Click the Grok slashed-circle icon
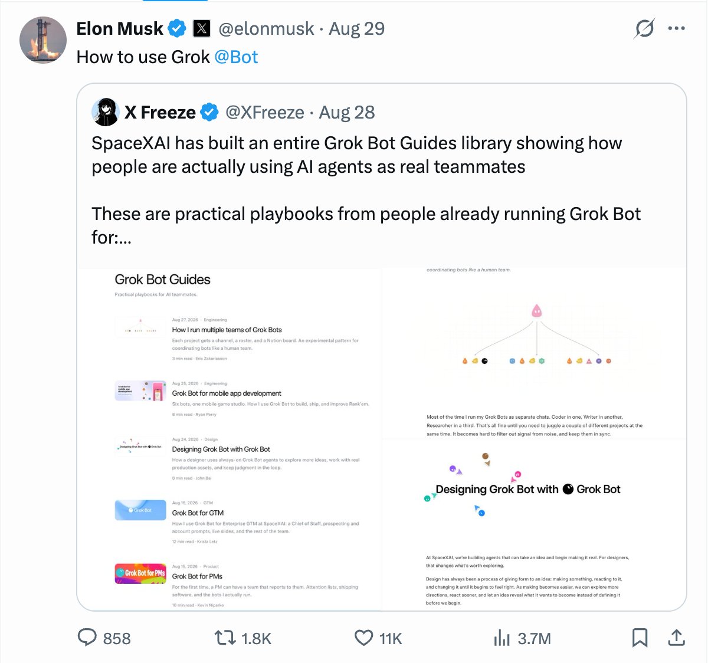The image size is (708, 663). tap(644, 28)
